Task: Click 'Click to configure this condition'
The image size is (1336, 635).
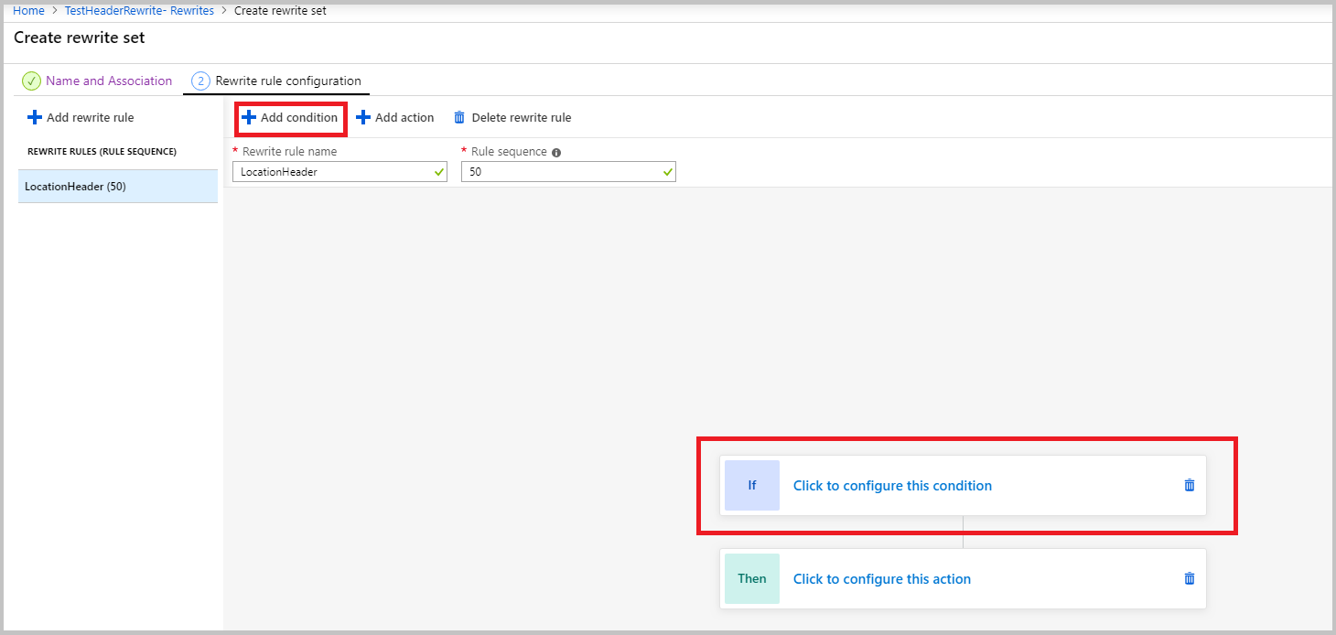Action: tap(892, 485)
